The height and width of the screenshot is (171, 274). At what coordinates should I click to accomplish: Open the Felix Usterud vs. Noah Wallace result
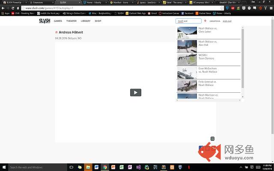tap(209, 86)
